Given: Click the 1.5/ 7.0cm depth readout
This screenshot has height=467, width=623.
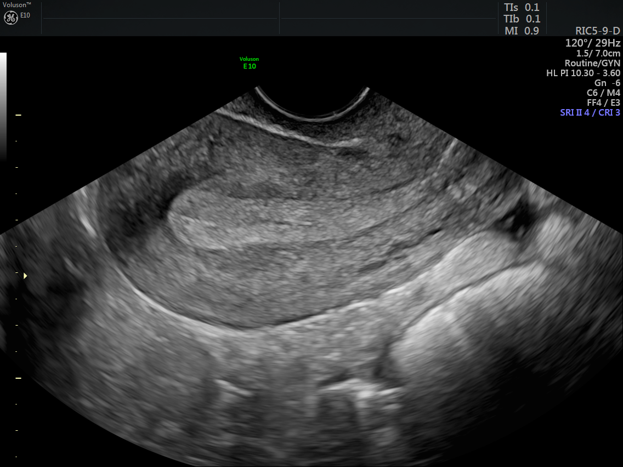Looking at the screenshot, I should [x=598, y=54].
